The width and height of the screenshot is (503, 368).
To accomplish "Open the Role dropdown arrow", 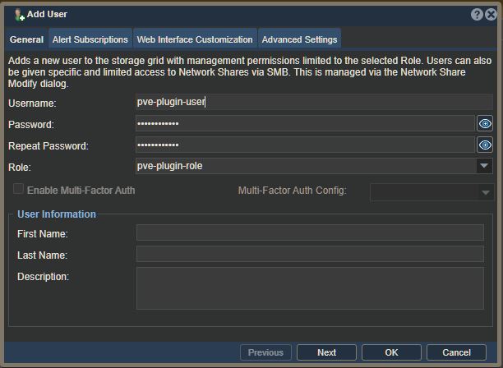I will [x=484, y=166].
